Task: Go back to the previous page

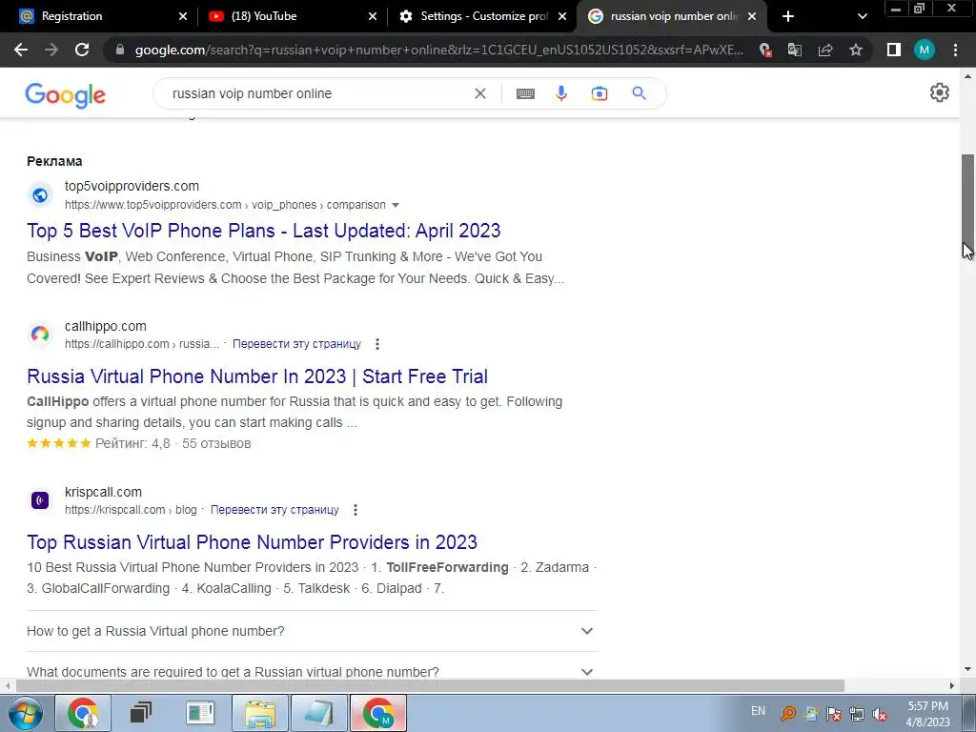Action: pos(21,50)
